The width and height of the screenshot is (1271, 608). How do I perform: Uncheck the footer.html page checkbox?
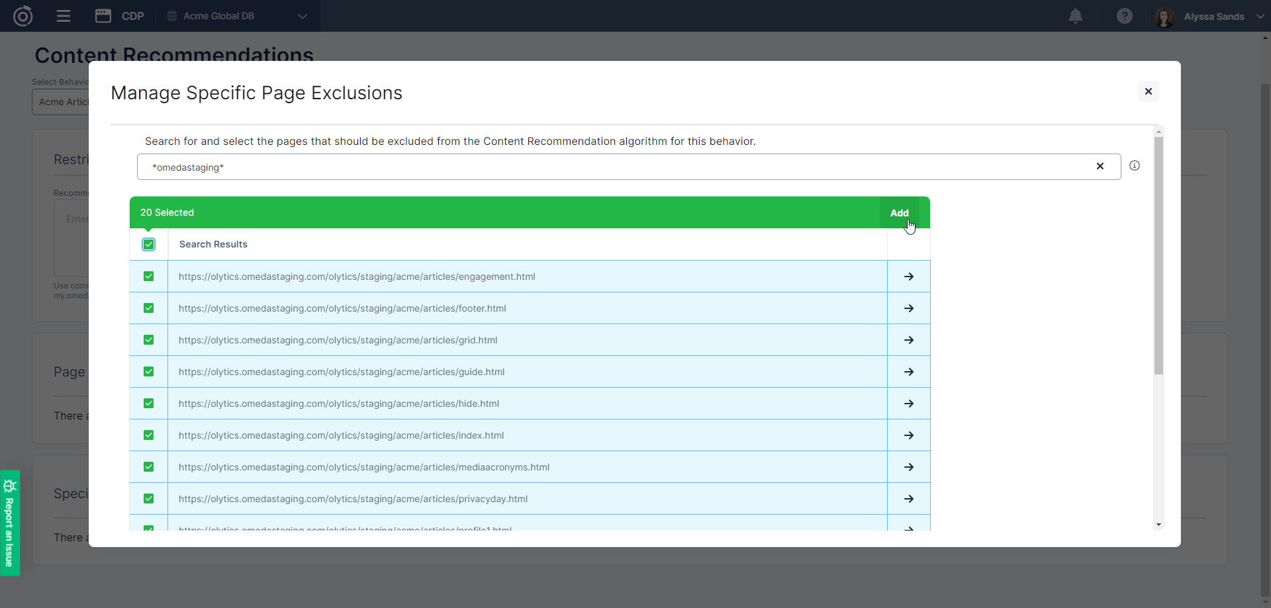[x=149, y=308]
